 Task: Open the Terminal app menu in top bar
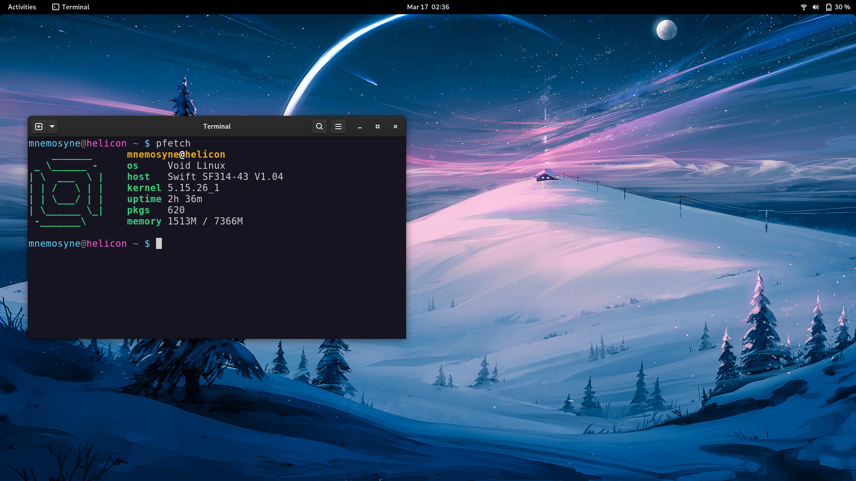point(71,7)
